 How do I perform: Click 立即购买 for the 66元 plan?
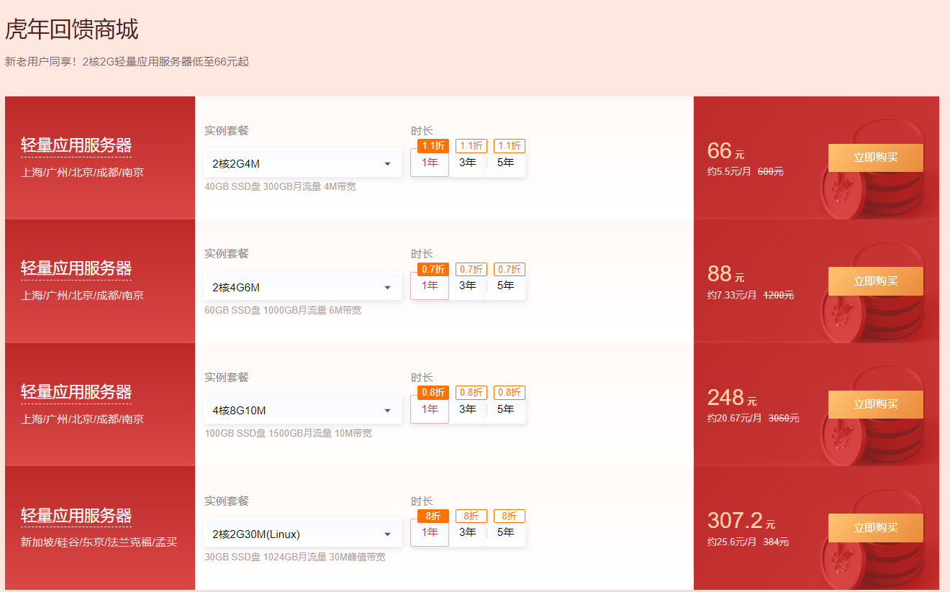(x=875, y=158)
